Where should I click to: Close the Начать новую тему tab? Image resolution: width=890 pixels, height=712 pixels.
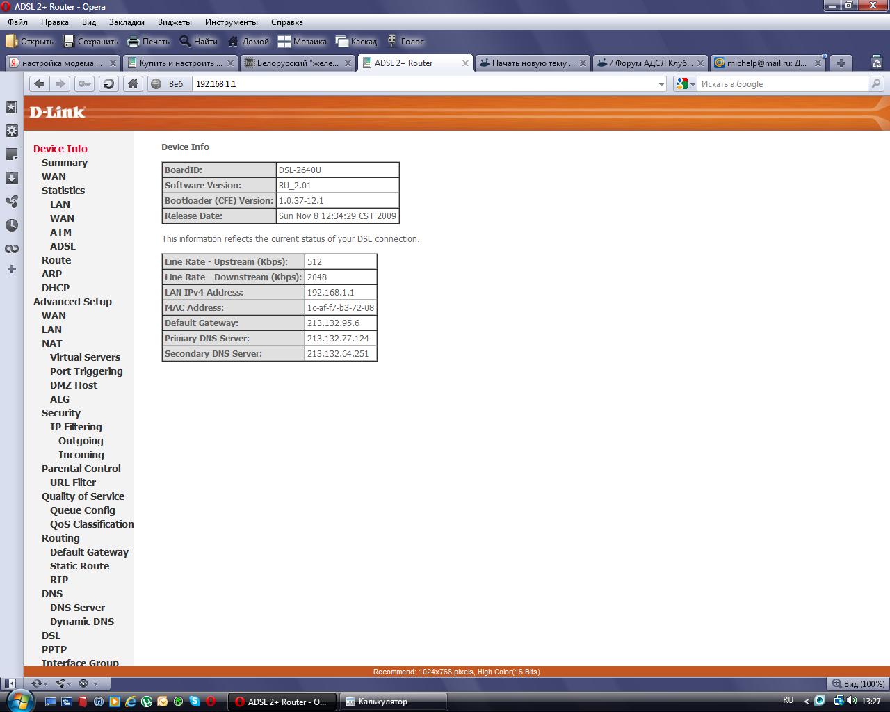pyautogui.click(x=583, y=63)
